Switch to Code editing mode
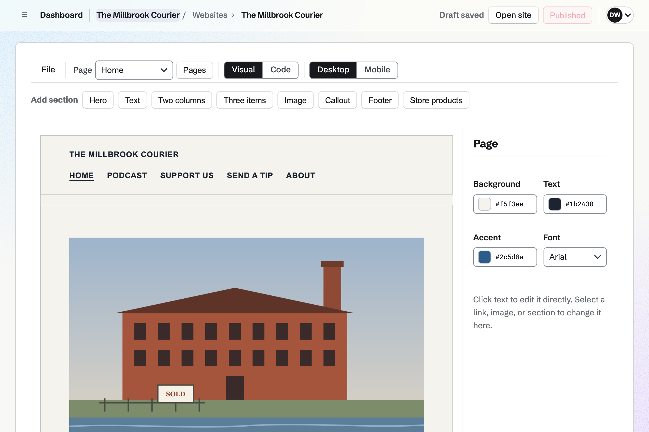This screenshot has height=432, width=649. pos(280,70)
